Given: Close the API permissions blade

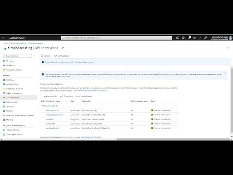Looking at the screenshot, I should coord(228,48).
